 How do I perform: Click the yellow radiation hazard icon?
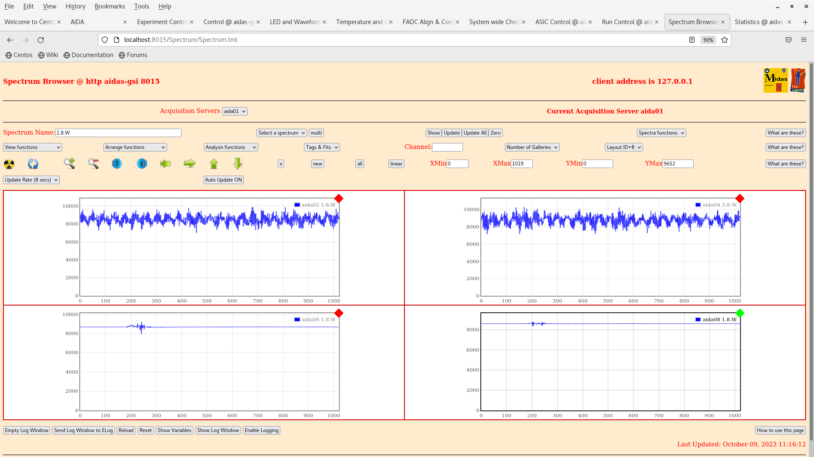[9, 164]
